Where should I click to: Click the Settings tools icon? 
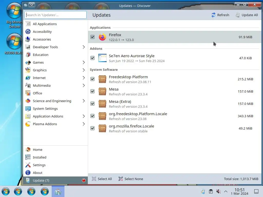[x=28, y=165]
